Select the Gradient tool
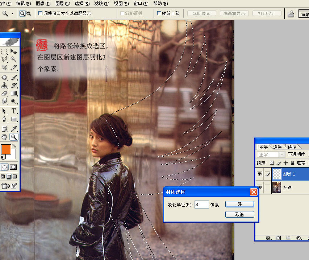The image size is (309, 260). click(14, 93)
